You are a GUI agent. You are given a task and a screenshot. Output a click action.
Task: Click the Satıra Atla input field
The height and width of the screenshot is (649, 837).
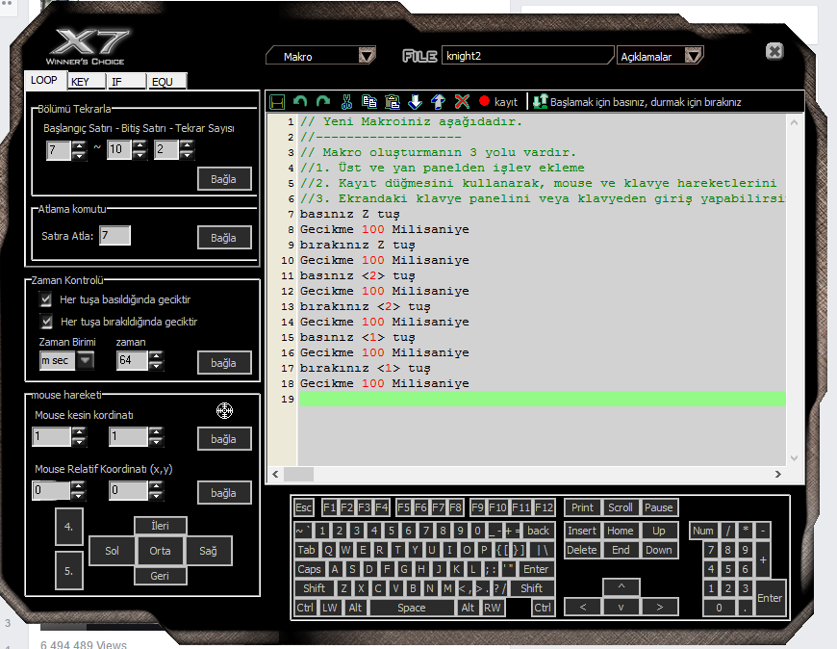pyautogui.click(x=114, y=236)
